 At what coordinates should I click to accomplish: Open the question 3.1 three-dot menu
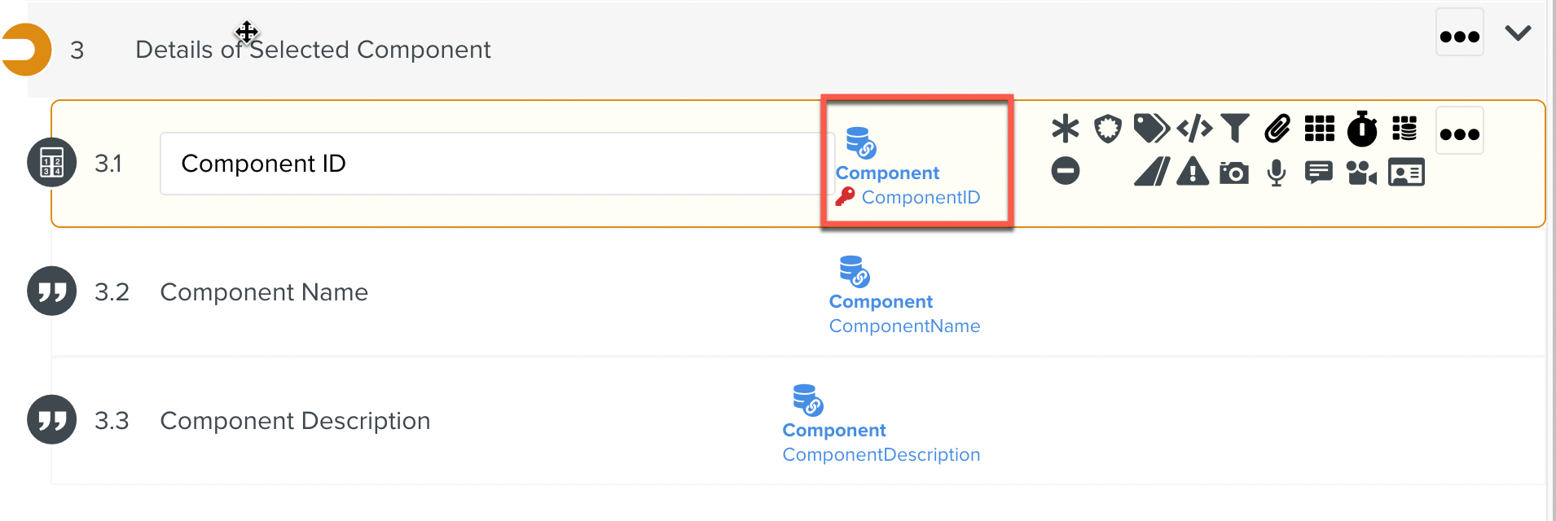(1459, 133)
